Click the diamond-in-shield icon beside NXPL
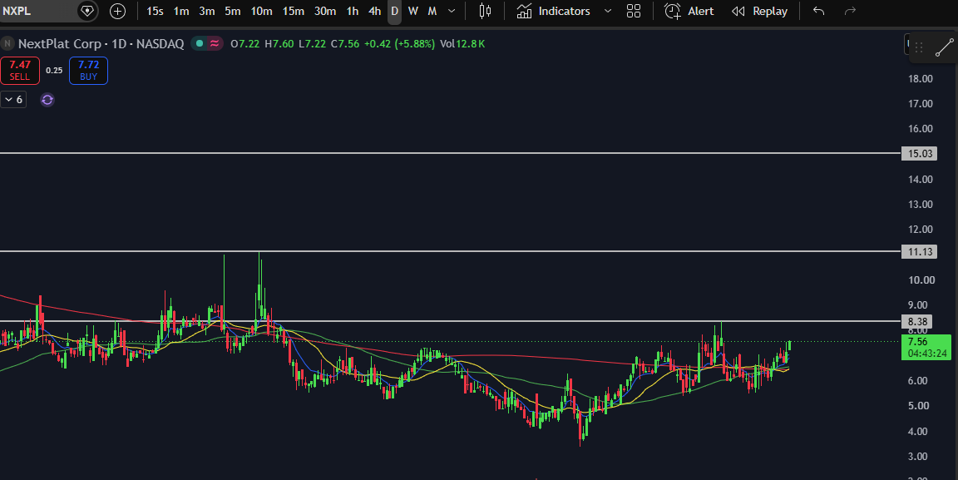The height and width of the screenshot is (480, 958). (87, 11)
